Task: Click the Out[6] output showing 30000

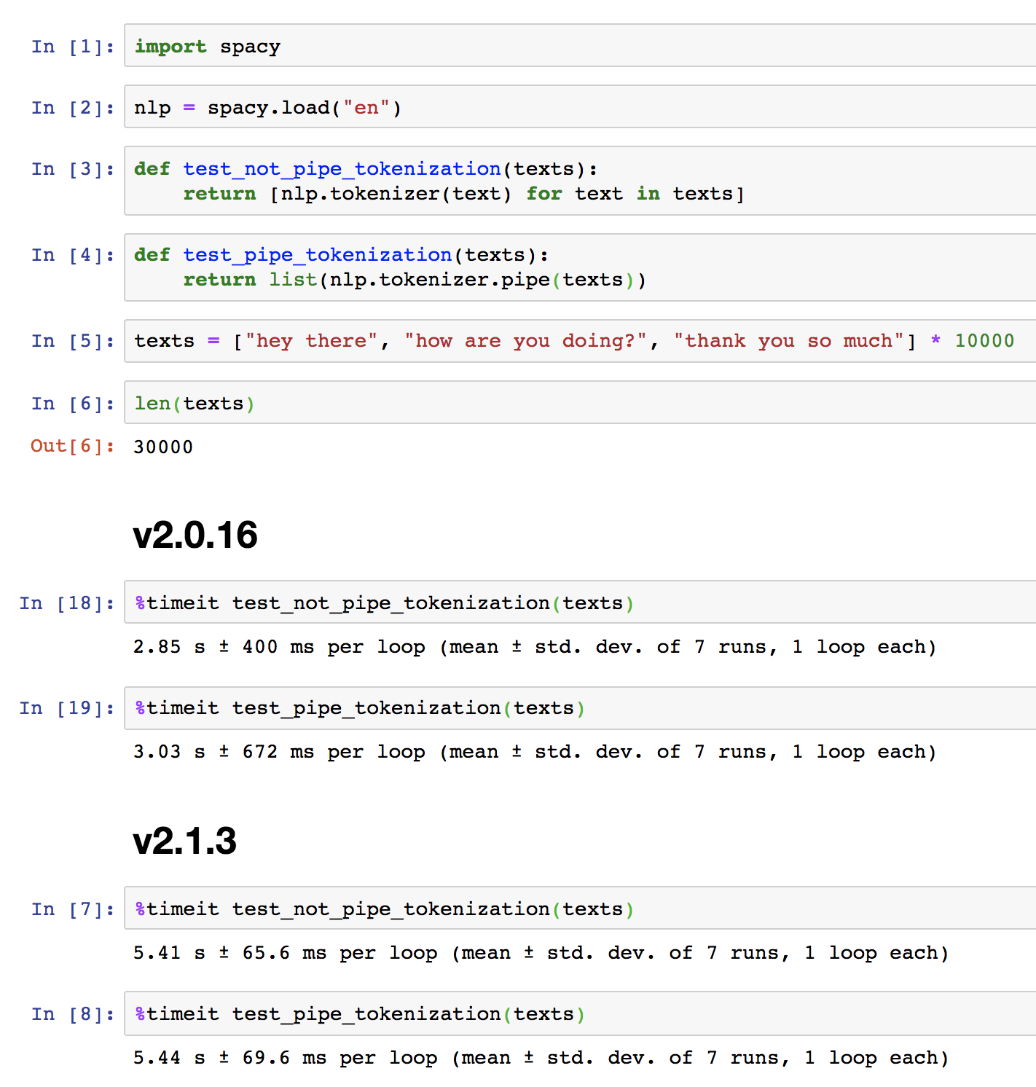Action: click(163, 446)
